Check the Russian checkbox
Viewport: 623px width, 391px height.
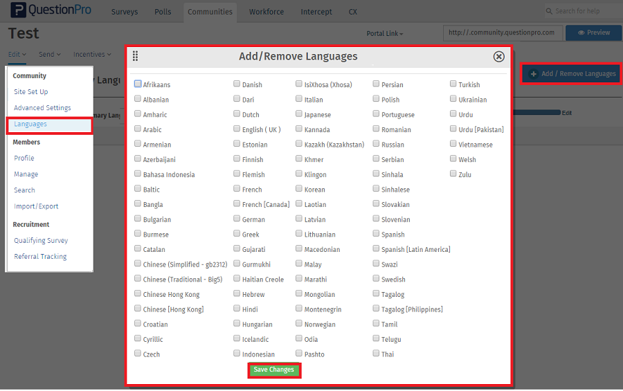[376, 144]
